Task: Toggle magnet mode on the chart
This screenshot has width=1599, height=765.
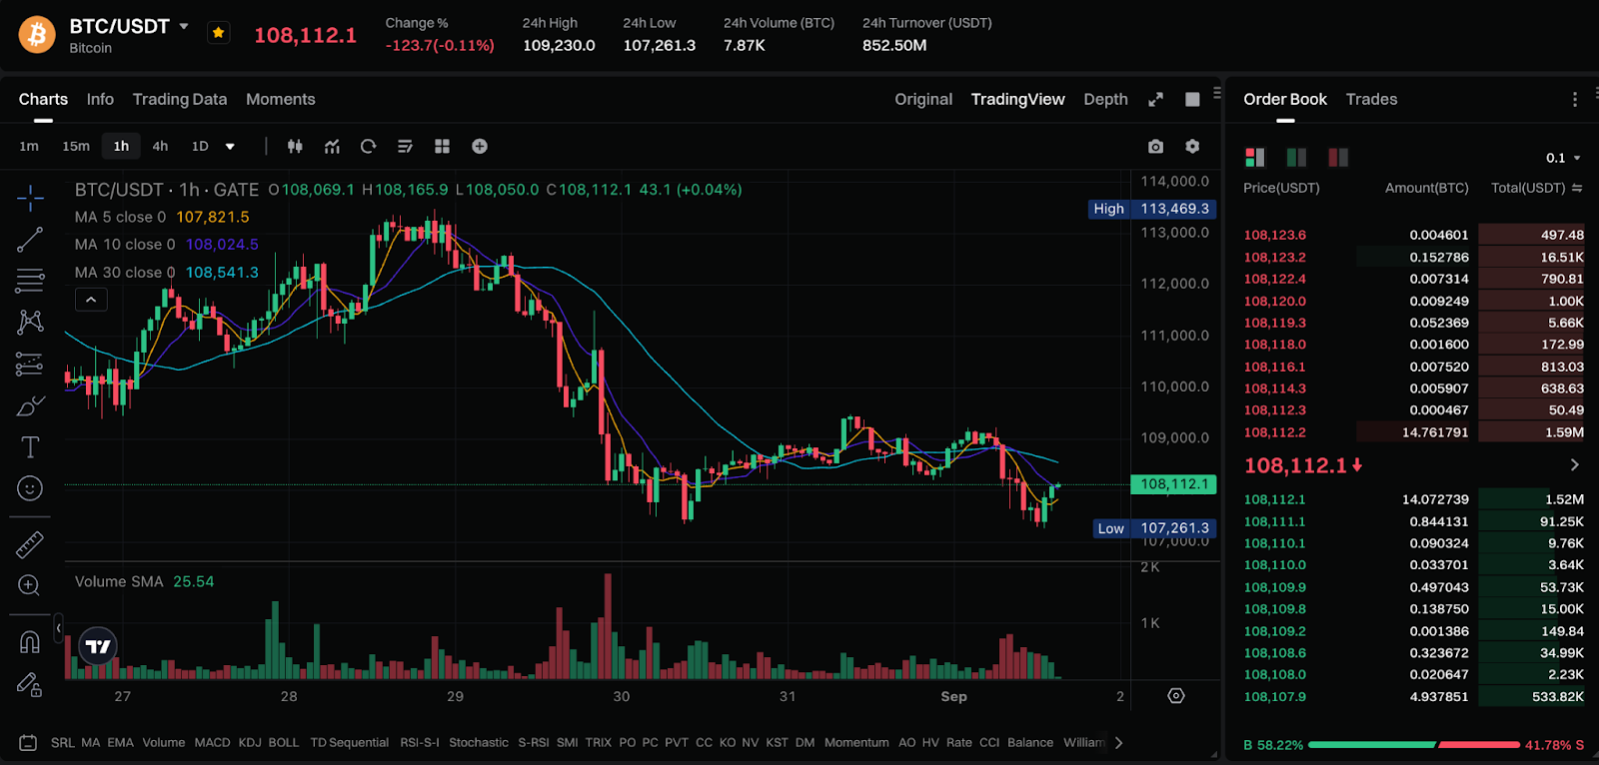Action: (30, 642)
